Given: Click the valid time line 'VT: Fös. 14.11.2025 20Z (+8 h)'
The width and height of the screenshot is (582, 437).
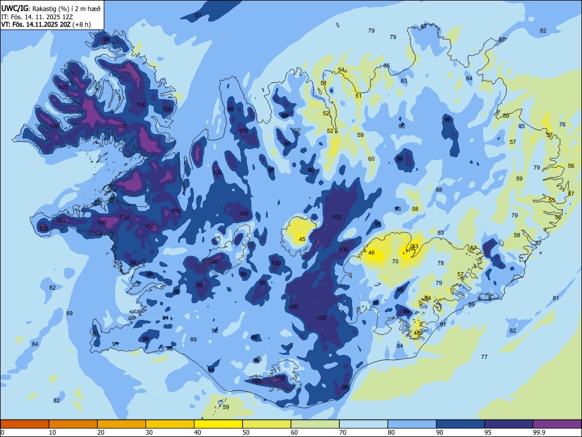Looking at the screenshot, I should pos(46,24).
